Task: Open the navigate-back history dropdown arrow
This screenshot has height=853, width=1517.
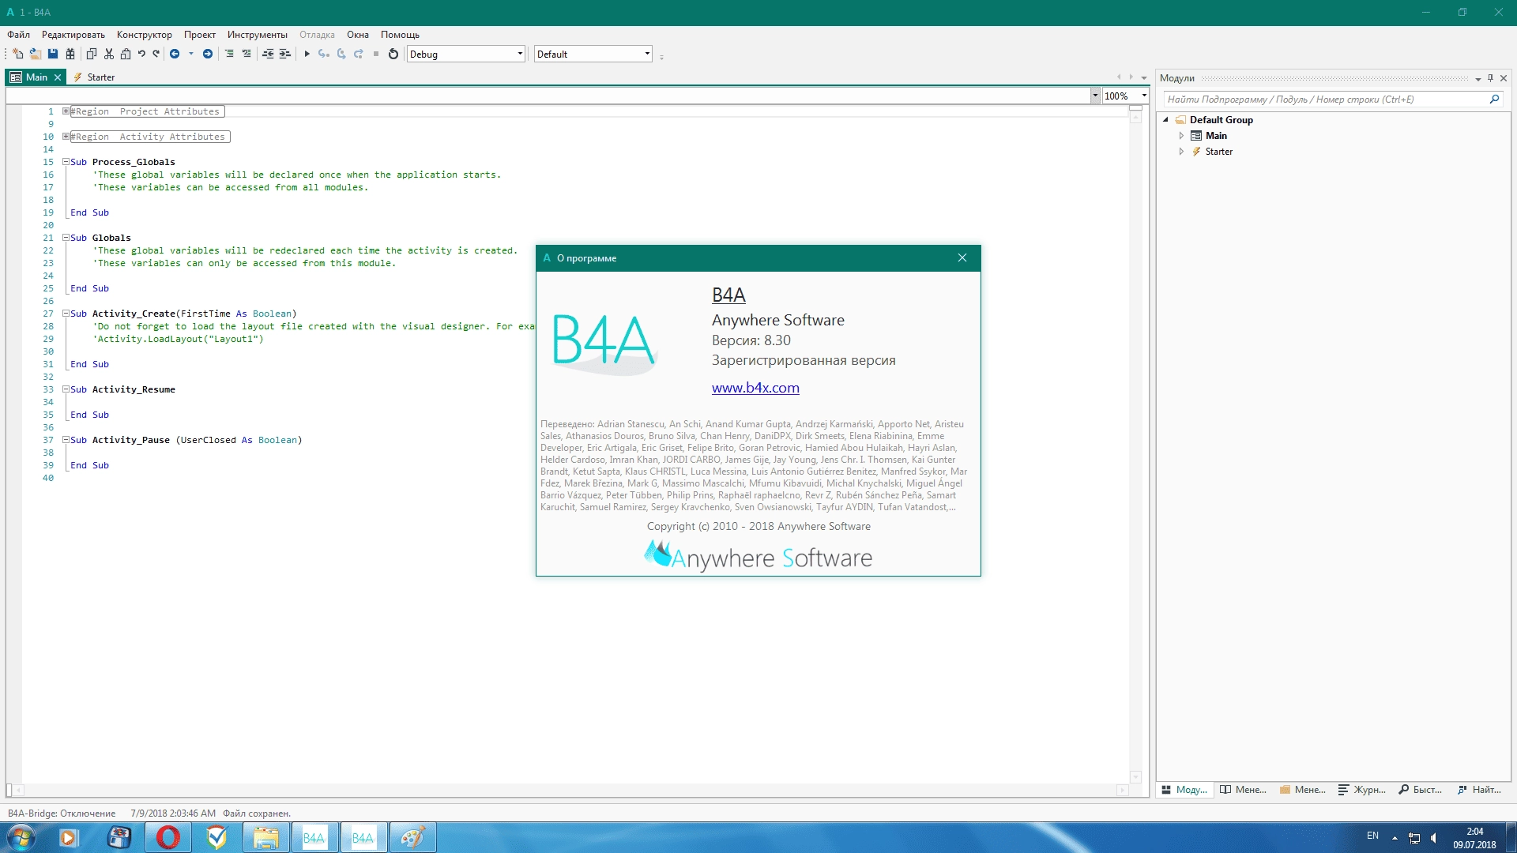Action: [190, 54]
